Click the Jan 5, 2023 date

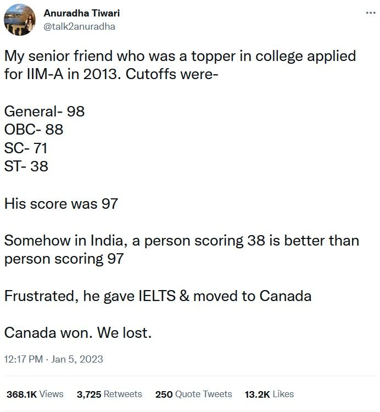[77, 359]
